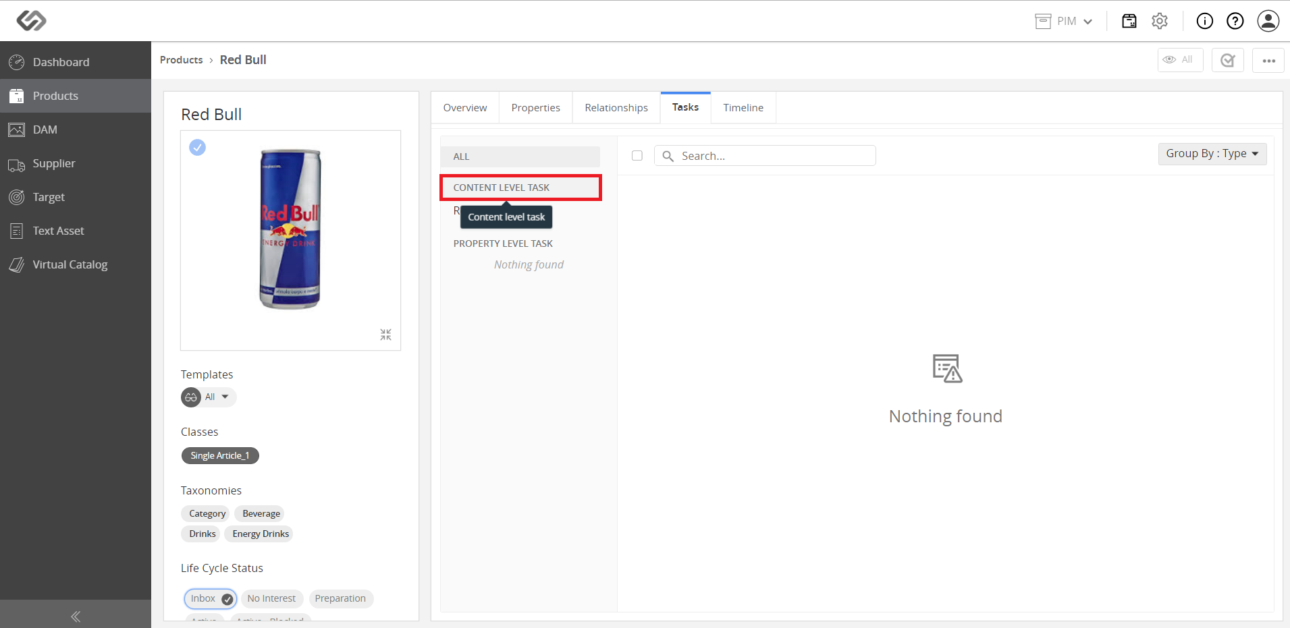Screen dimensions: 1290x628
Task: Open DAM section label in sidebar
Action: point(45,130)
